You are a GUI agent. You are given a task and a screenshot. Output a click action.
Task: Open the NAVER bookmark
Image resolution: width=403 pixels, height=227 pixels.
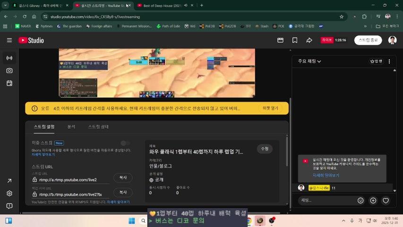coord(23,26)
